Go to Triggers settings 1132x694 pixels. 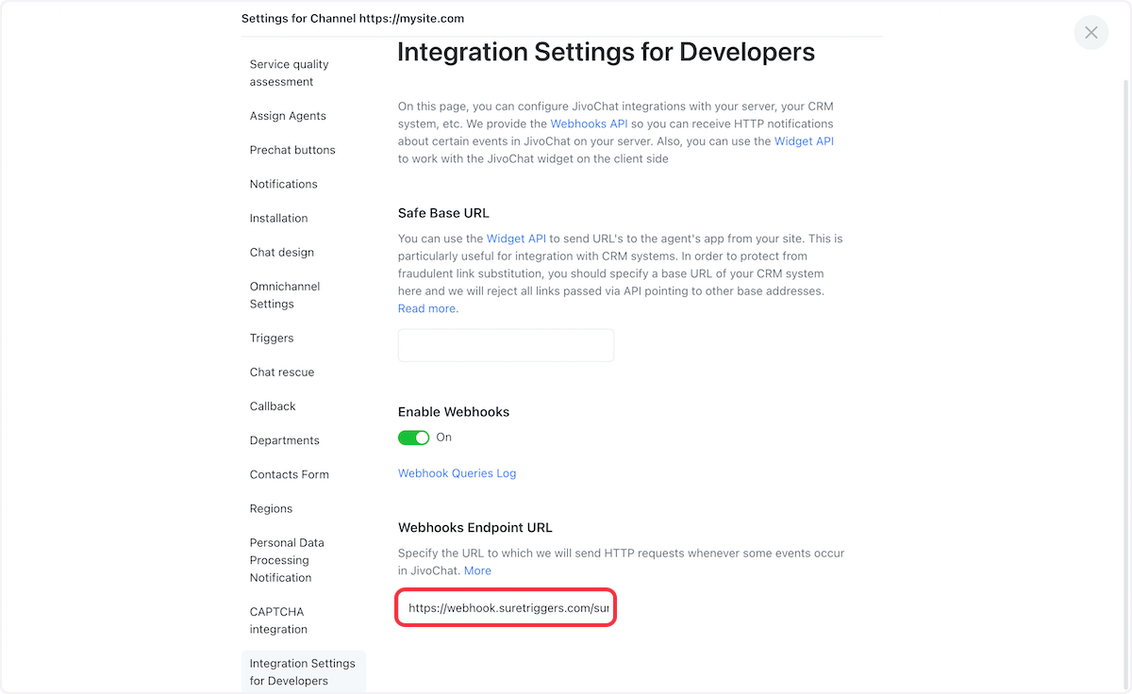[x=272, y=339]
